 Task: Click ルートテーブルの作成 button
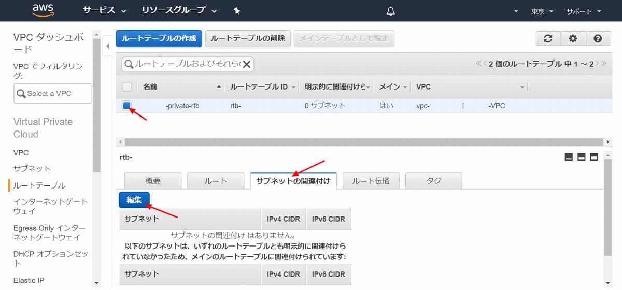tap(159, 38)
